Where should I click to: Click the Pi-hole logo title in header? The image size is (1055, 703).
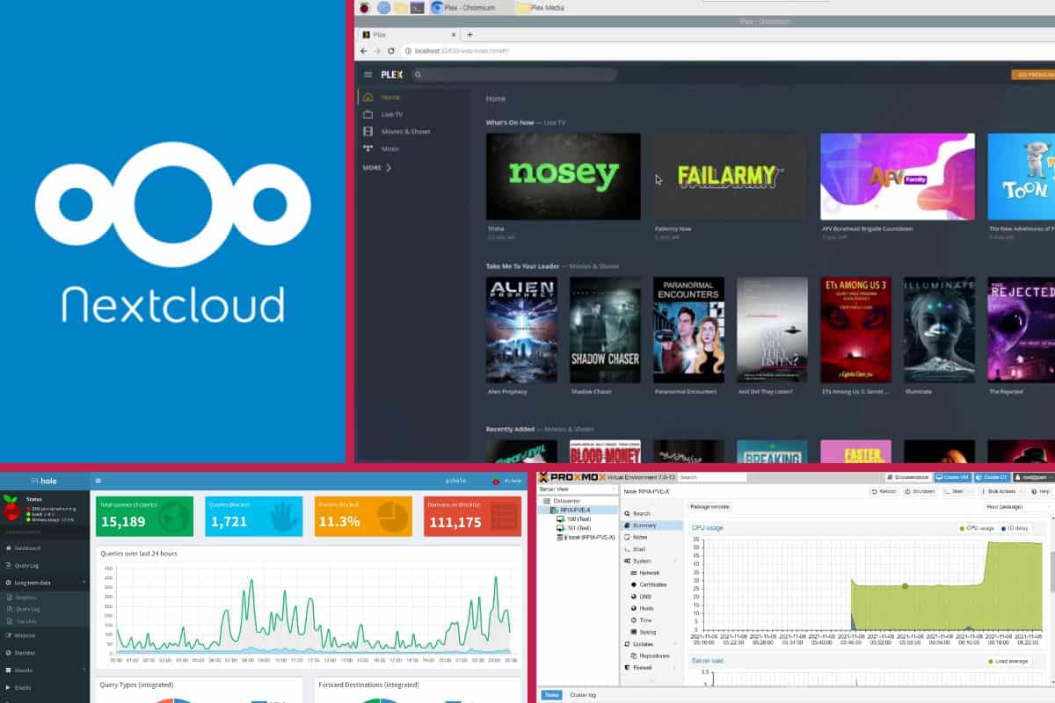pos(44,481)
